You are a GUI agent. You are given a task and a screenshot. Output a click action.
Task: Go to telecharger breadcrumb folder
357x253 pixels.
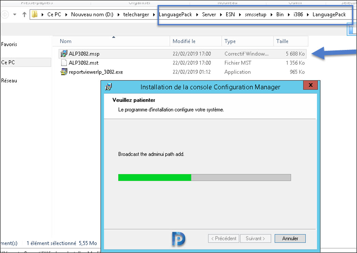pos(136,14)
